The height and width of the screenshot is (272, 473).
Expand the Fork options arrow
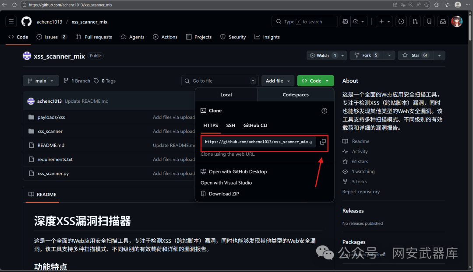[389, 56]
